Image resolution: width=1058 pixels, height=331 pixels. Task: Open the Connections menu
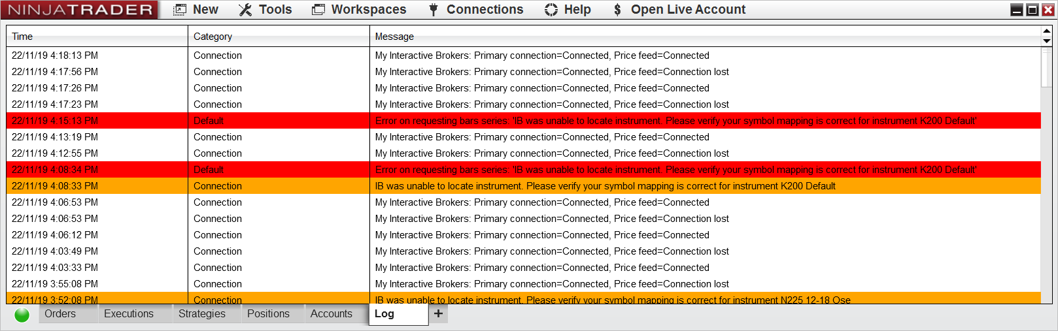pos(476,10)
